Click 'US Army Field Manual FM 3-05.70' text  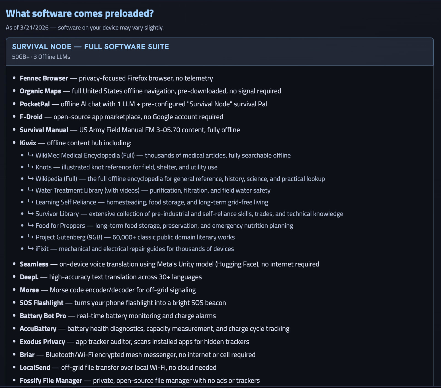pyautogui.click(x=130, y=130)
